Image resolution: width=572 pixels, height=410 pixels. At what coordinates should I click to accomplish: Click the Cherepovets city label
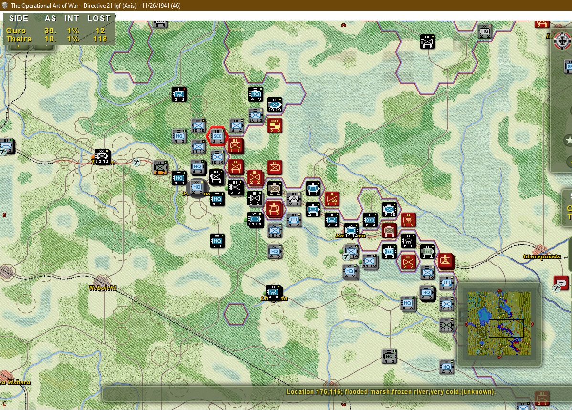pos(542,256)
